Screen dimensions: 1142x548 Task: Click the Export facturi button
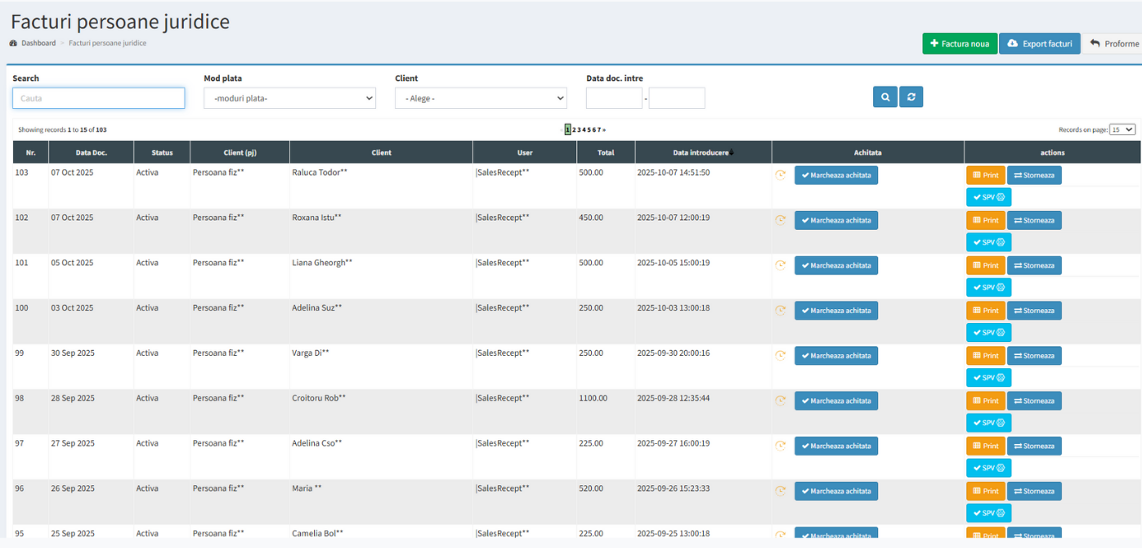coord(1039,44)
